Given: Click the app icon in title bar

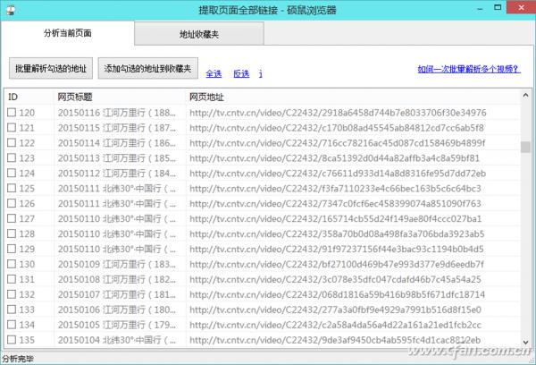Looking at the screenshot, I should (11, 8).
